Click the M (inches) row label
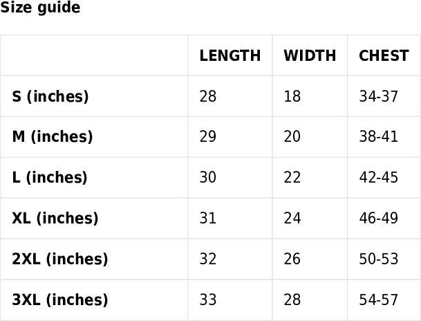 point(53,137)
